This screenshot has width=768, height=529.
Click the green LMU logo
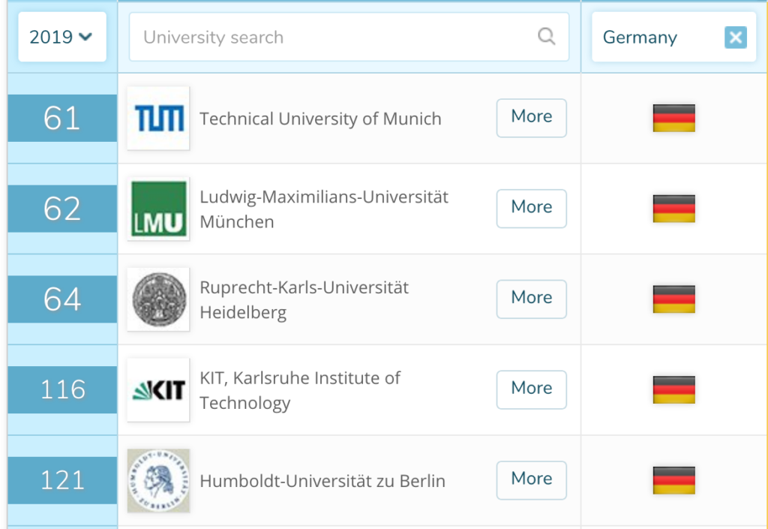click(x=158, y=209)
